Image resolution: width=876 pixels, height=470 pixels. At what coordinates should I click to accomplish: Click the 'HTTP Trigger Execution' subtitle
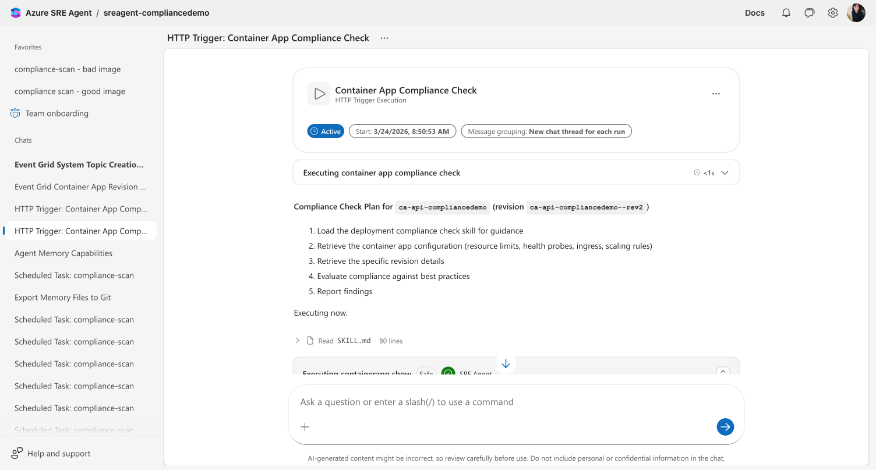click(371, 100)
